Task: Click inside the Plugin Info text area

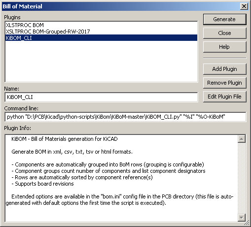Action: (x=121, y=178)
